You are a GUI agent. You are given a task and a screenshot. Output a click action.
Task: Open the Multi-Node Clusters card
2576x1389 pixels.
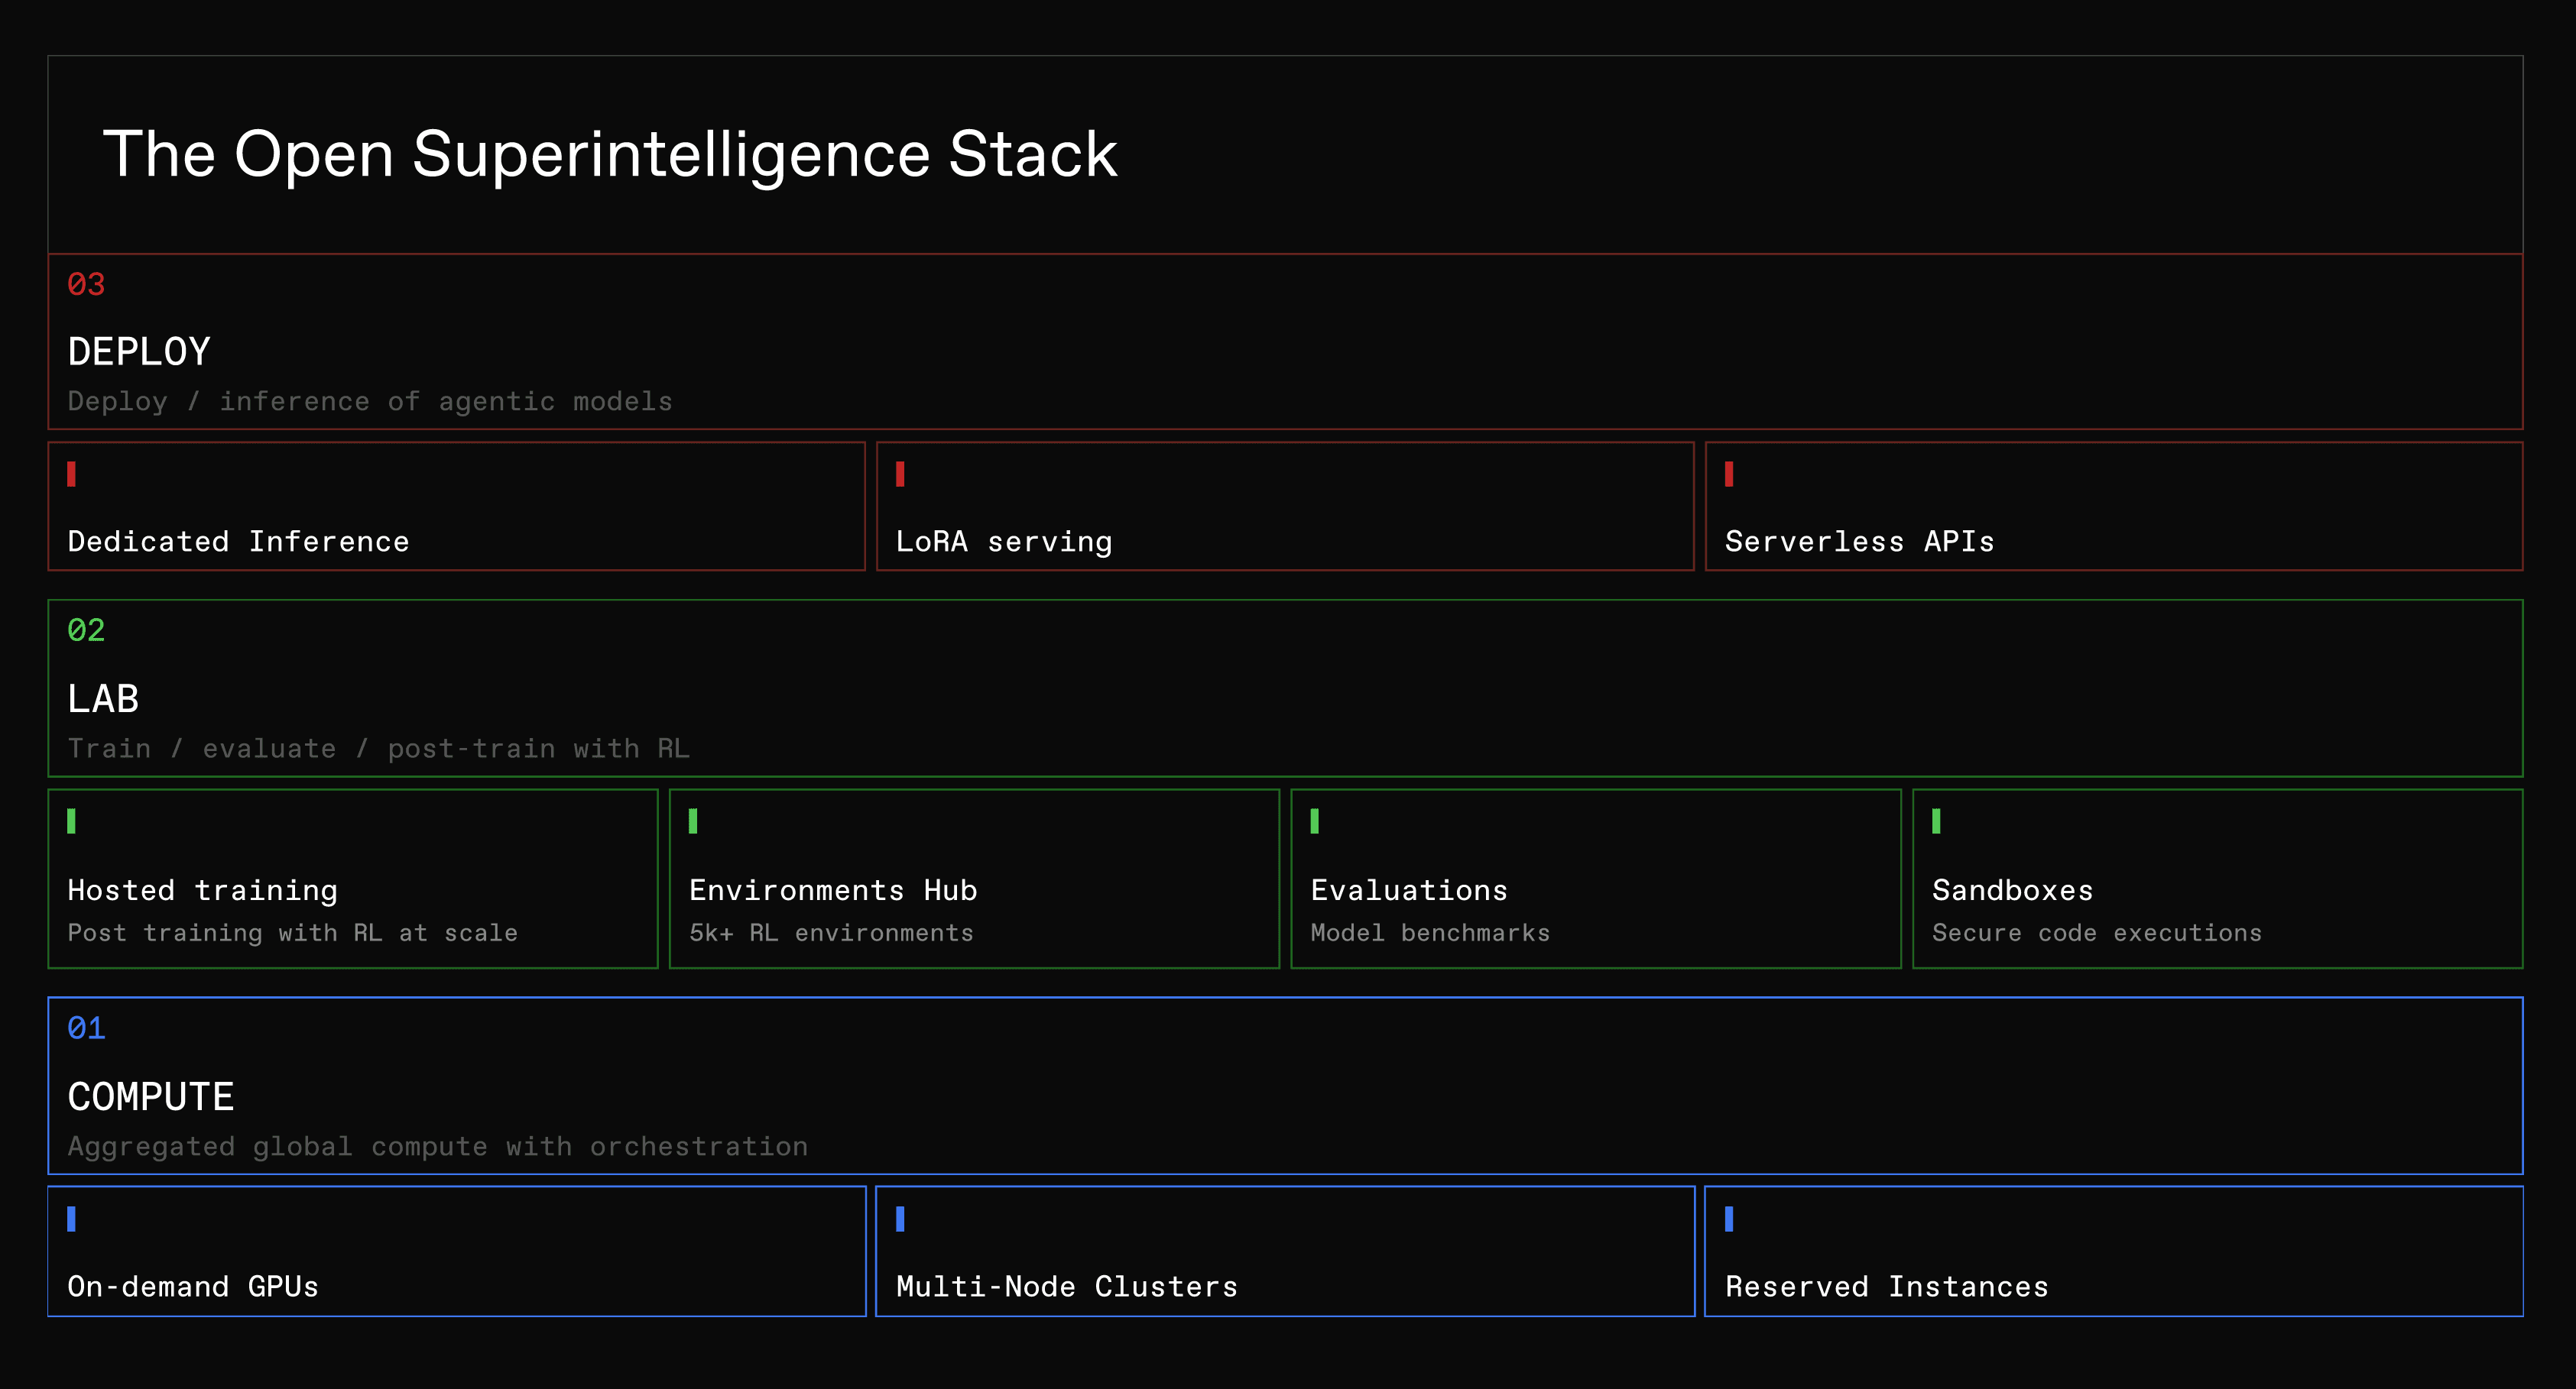point(1285,1251)
